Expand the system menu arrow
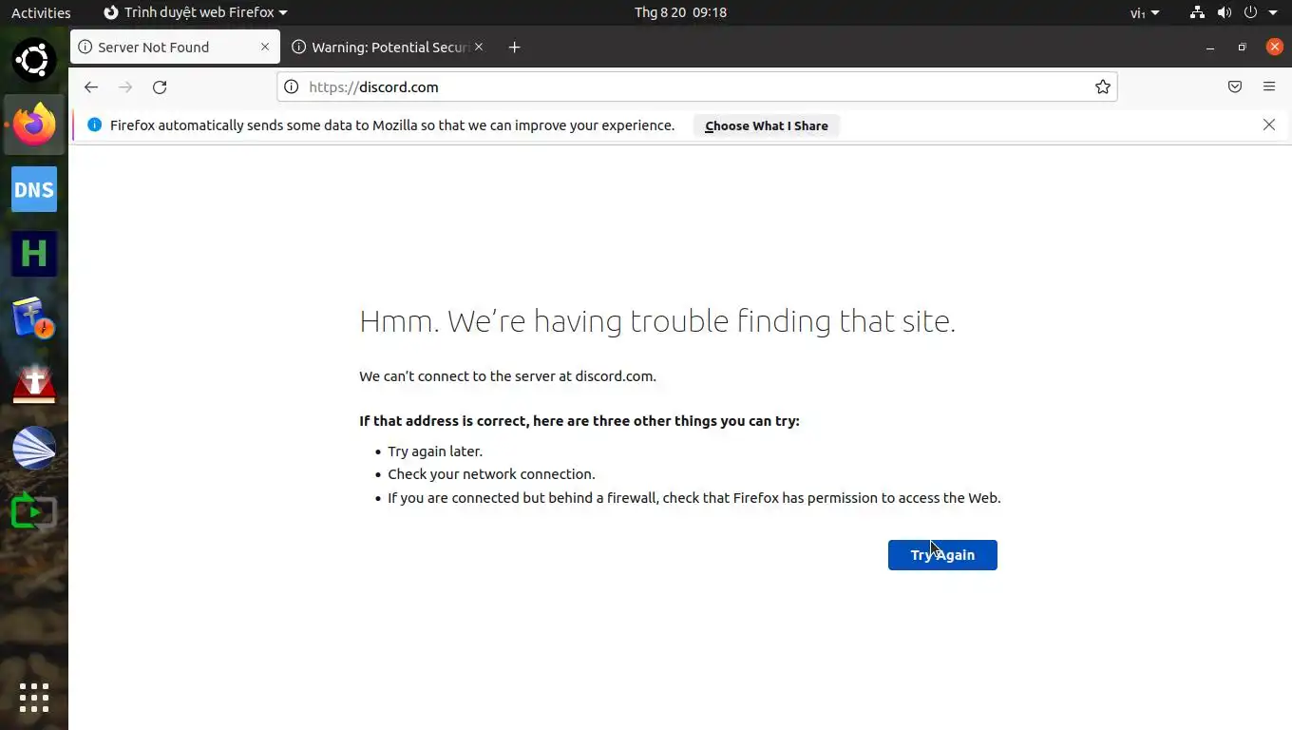Screen dimensions: 1292x730 pos(1273,12)
